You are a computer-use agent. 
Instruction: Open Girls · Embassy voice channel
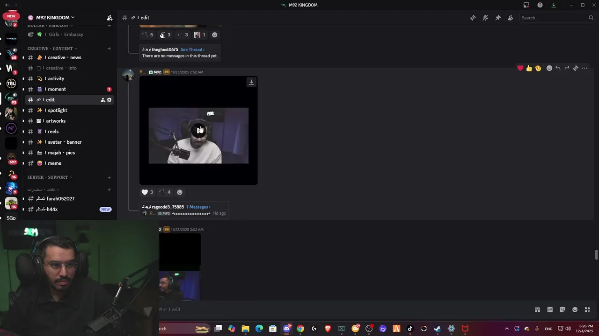tap(69, 35)
